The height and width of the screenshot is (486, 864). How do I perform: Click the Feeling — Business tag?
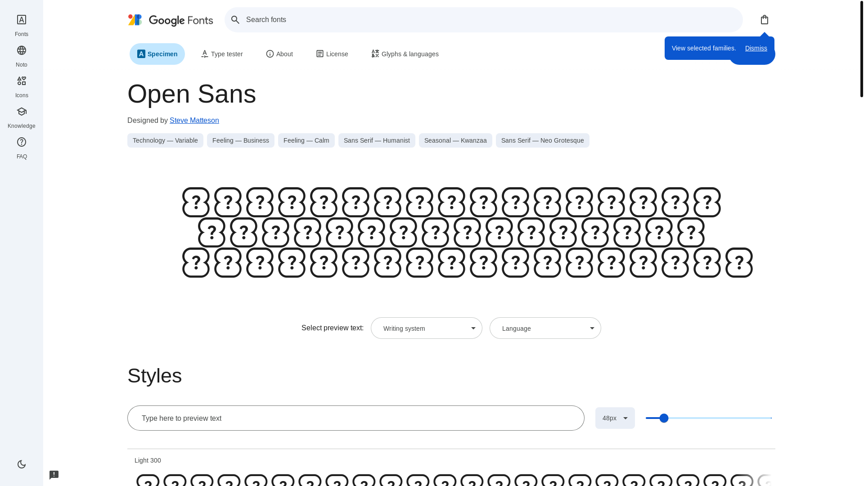241,140
